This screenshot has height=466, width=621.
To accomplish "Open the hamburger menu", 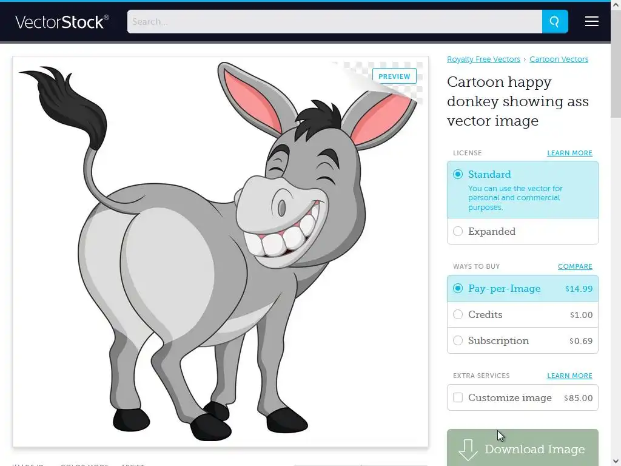I will pos(592,21).
